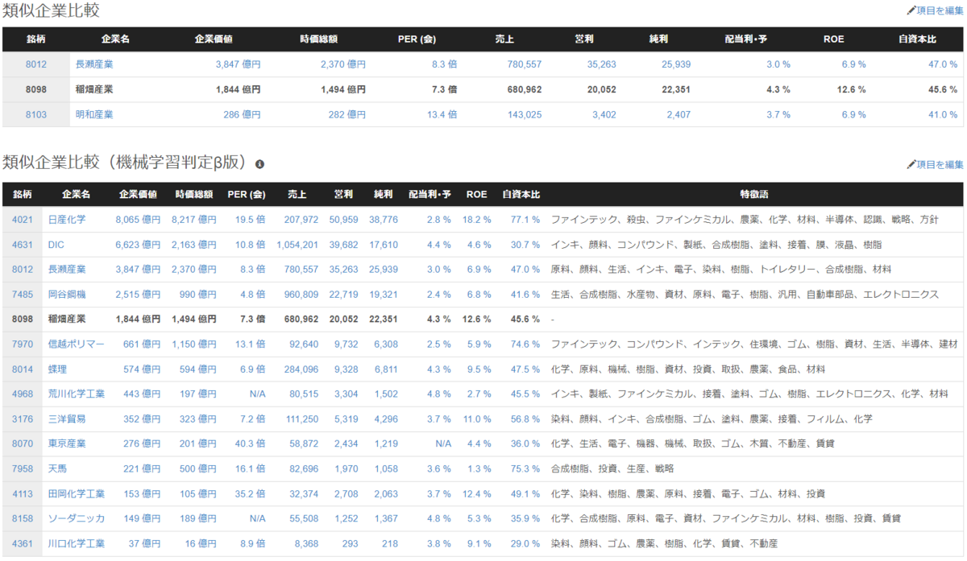Open stock code 7485 link
This screenshot has height=561, width=967.
pyautogui.click(x=23, y=294)
